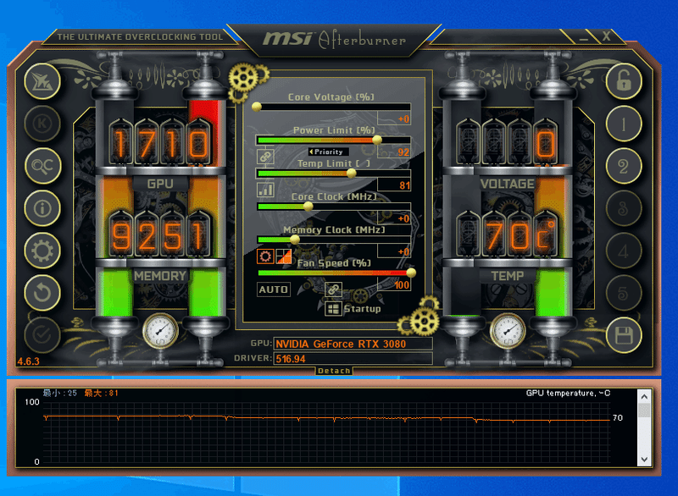Click the Memory Clock slider knob
The height and width of the screenshot is (496, 678).
point(295,240)
